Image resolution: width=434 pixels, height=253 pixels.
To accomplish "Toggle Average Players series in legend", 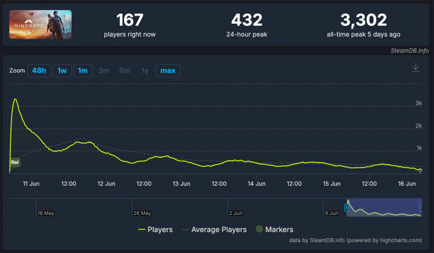I will 214,229.
